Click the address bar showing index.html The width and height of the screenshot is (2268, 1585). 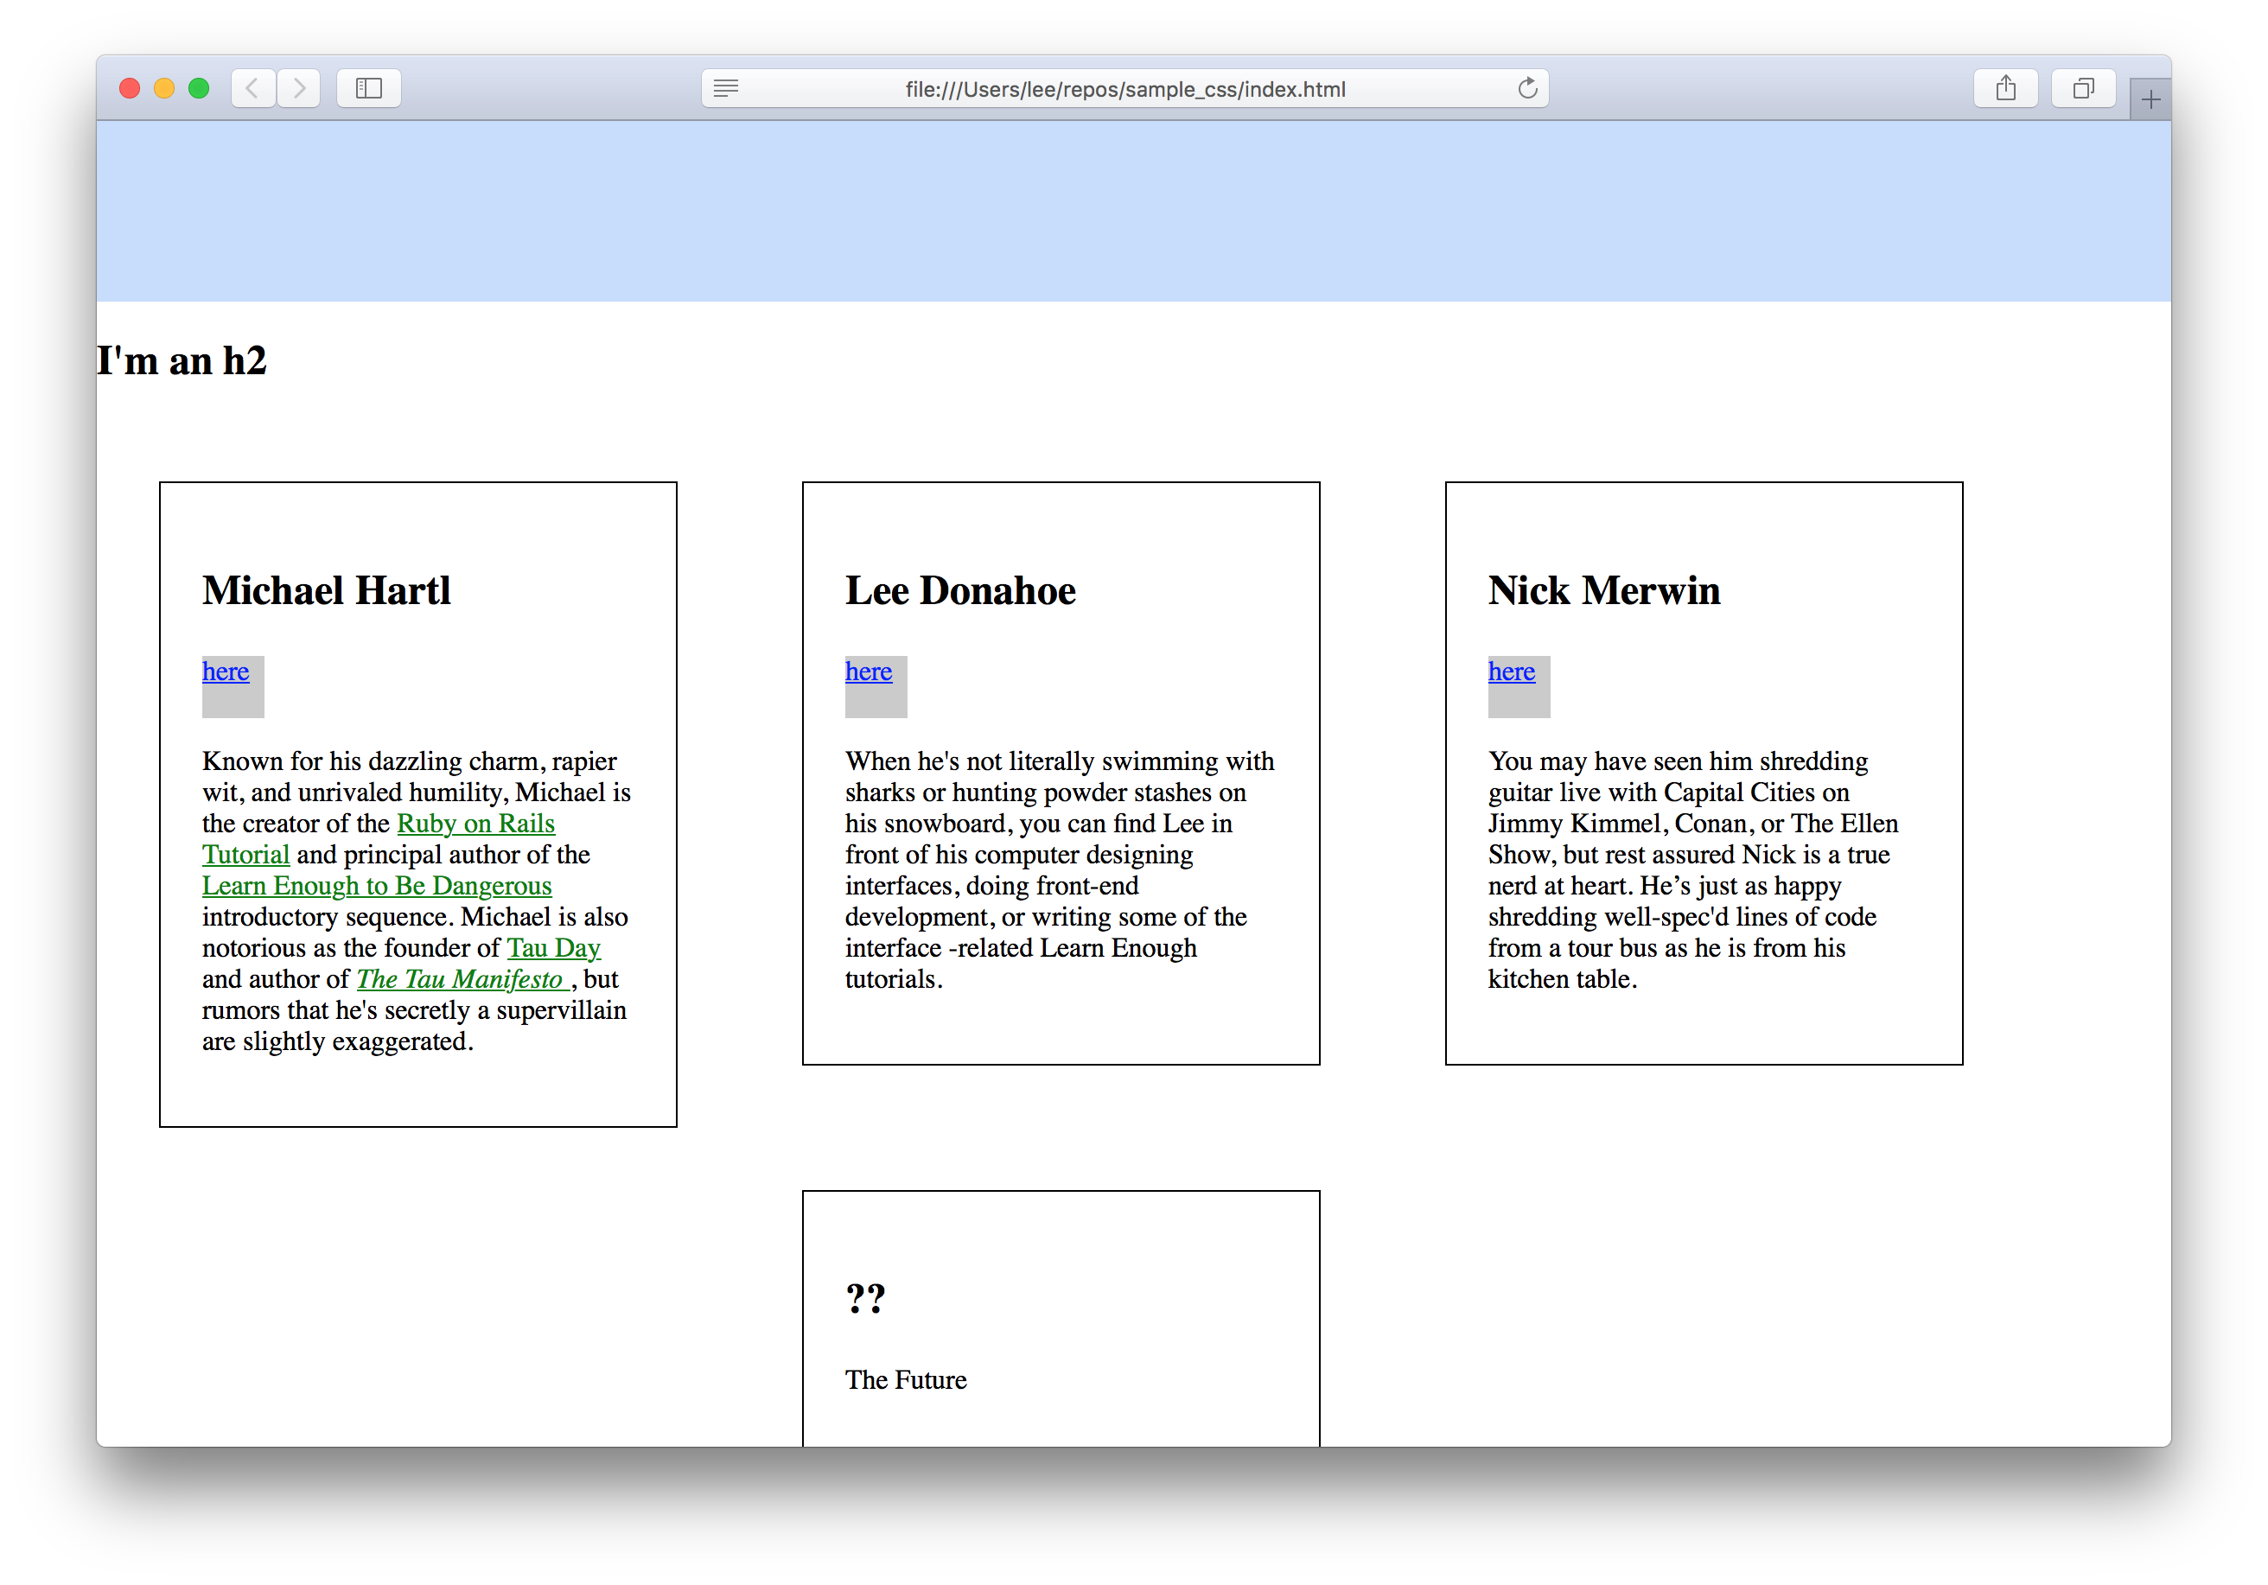(1125, 89)
